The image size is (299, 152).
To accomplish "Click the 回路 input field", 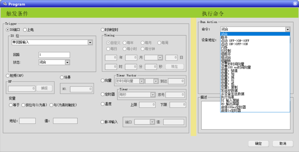I will tap(54, 55).
